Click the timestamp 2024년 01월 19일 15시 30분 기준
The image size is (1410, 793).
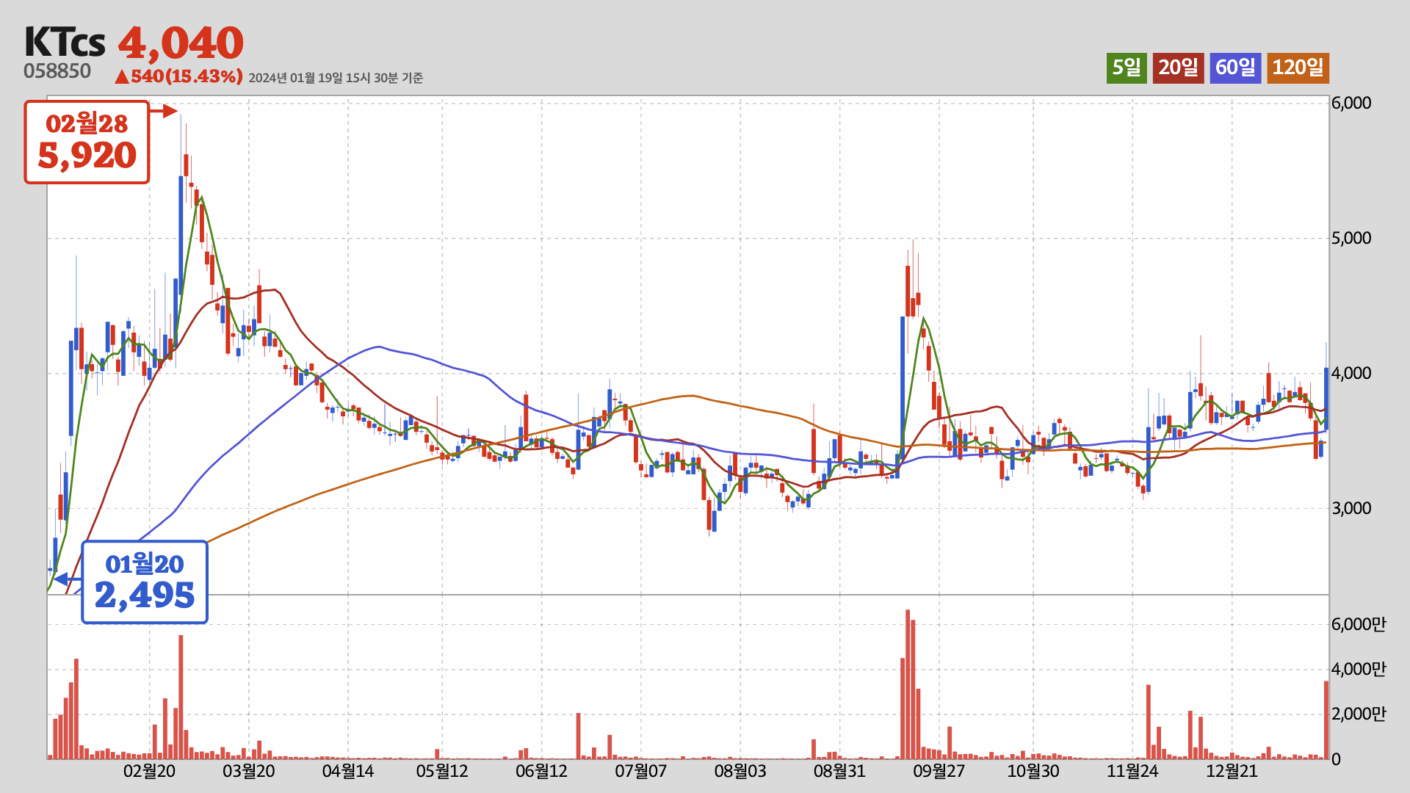[x=336, y=78]
